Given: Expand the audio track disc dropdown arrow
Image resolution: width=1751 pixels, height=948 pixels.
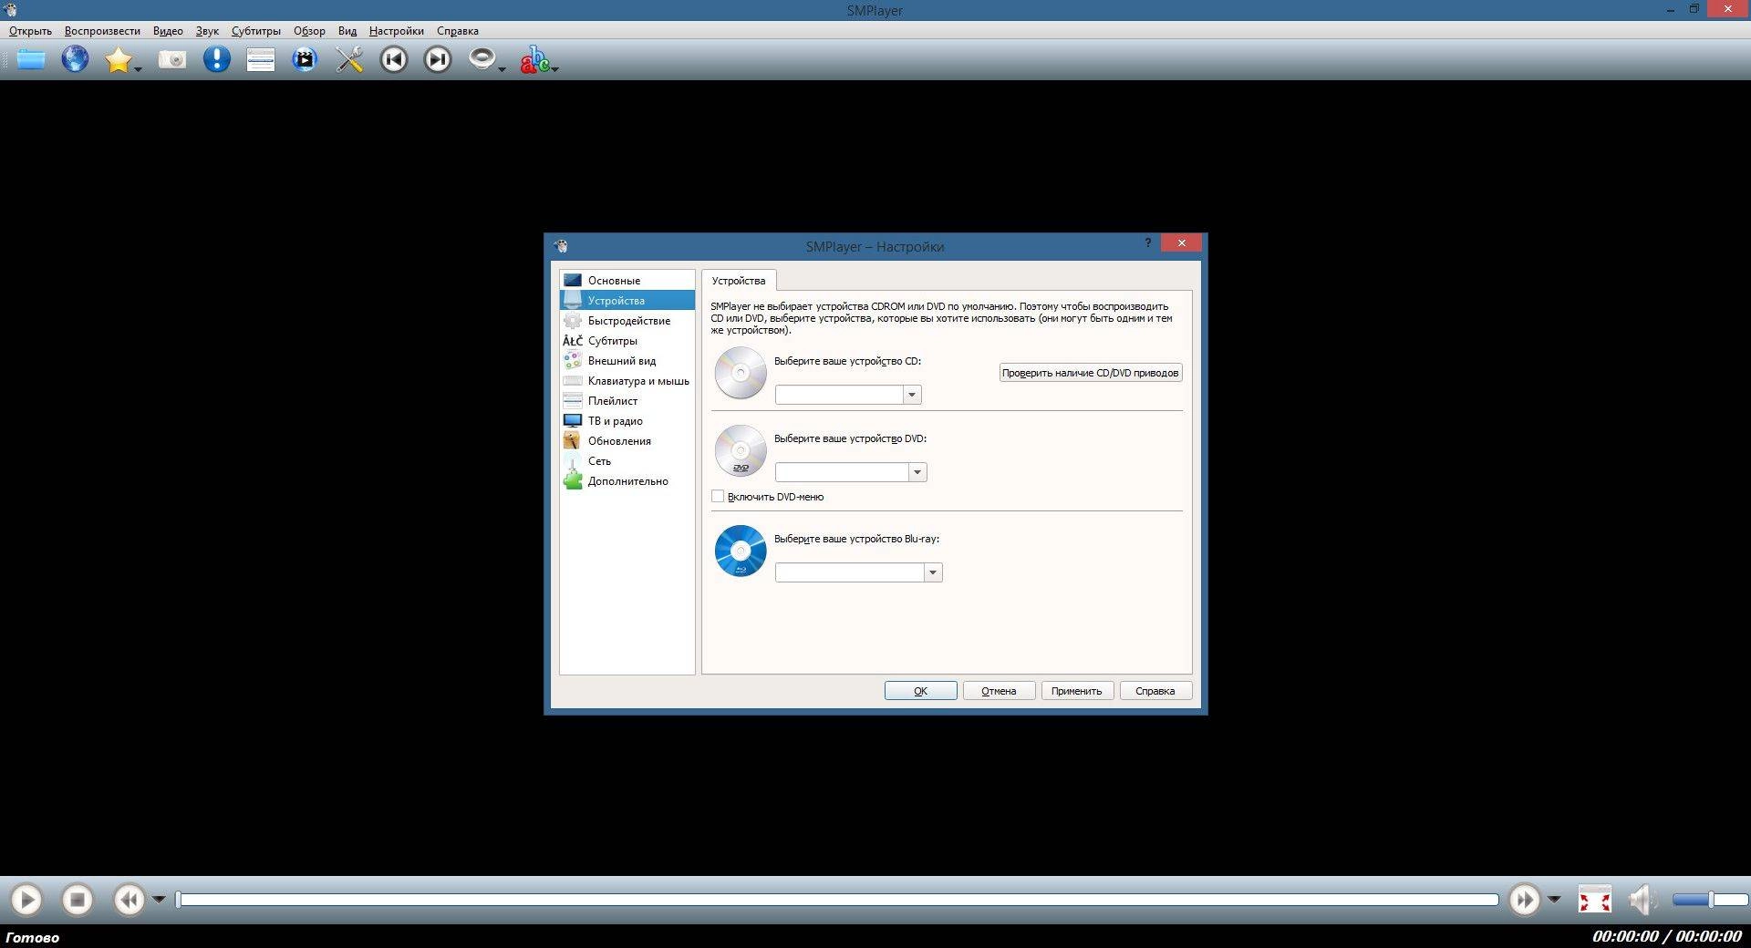Looking at the screenshot, I should coord(502,69).
